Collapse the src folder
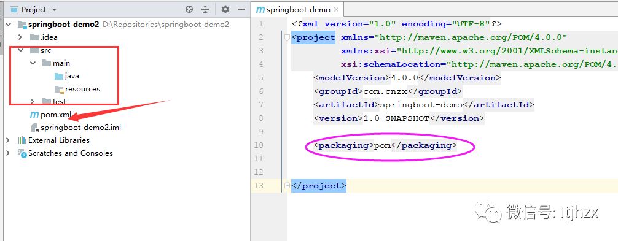Viewport: 618px width, 241px height. [21, 50]
